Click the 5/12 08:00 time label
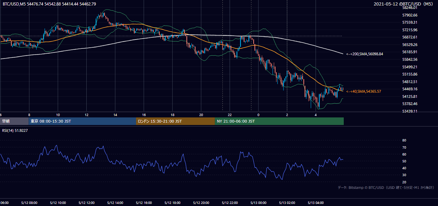Image resolution: width=438 pixels, height=206 pixels. [x=29, y=203]
